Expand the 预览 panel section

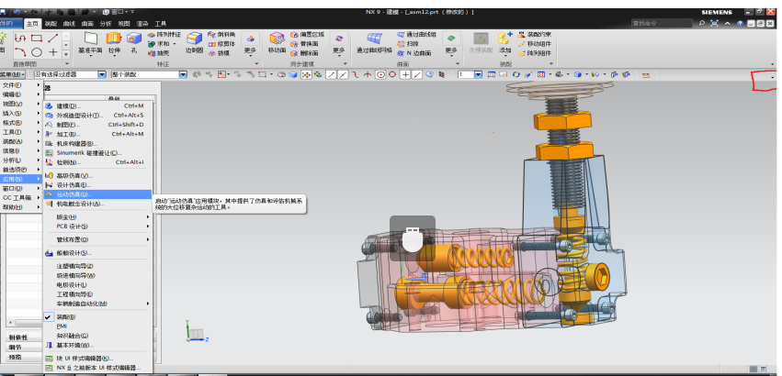[24, 357]
